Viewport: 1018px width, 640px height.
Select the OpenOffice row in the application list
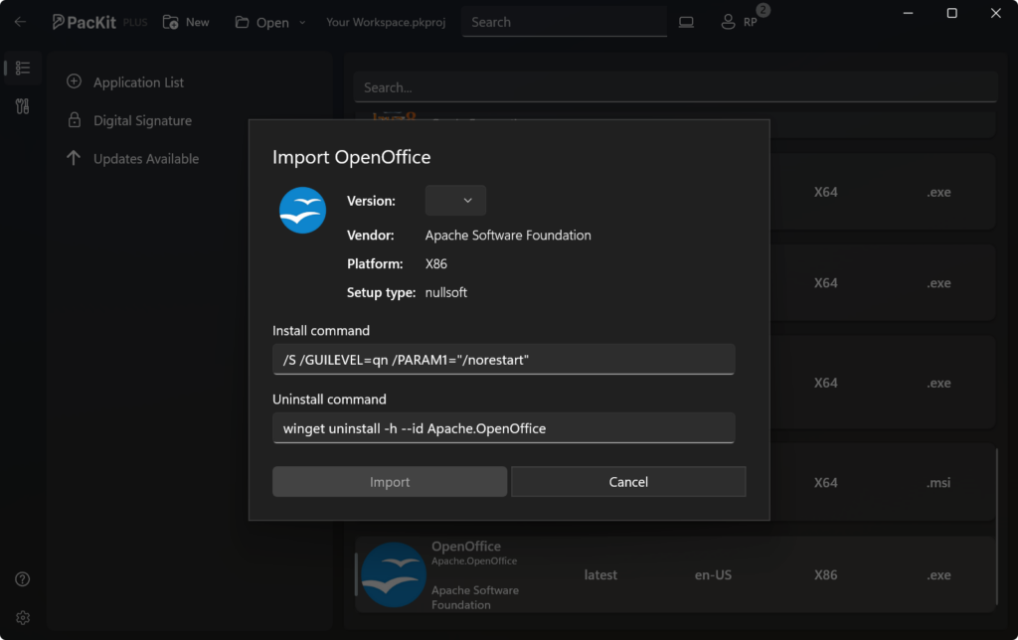coord(675,575)
